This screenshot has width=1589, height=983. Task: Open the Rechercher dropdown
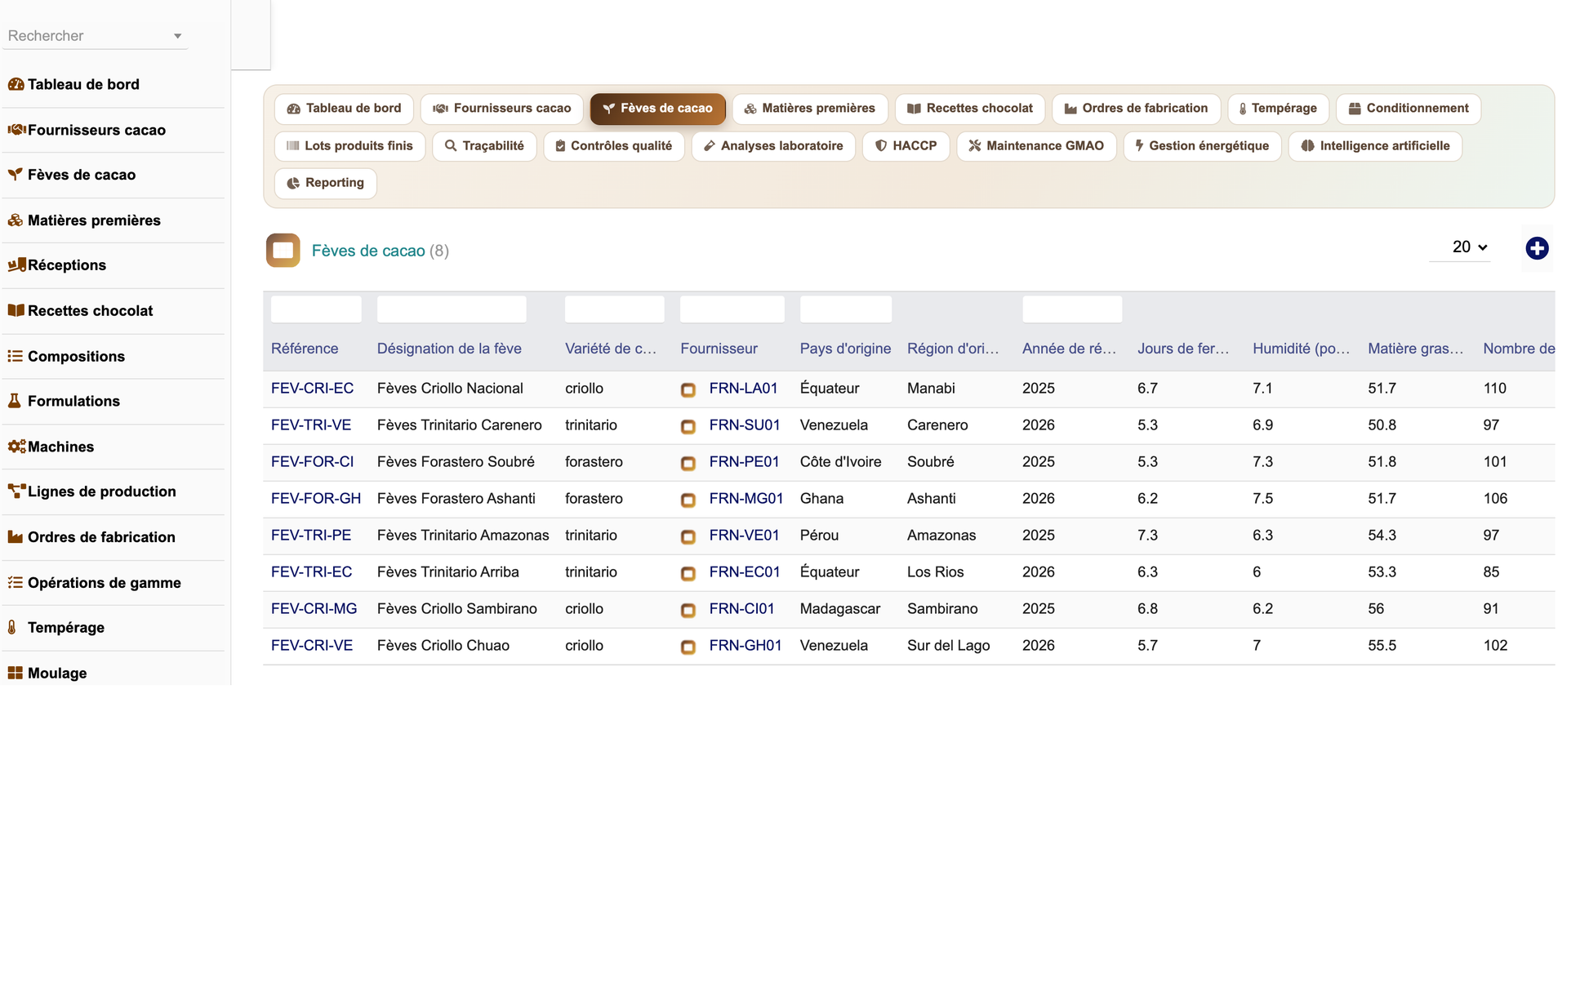coord(95,36)
